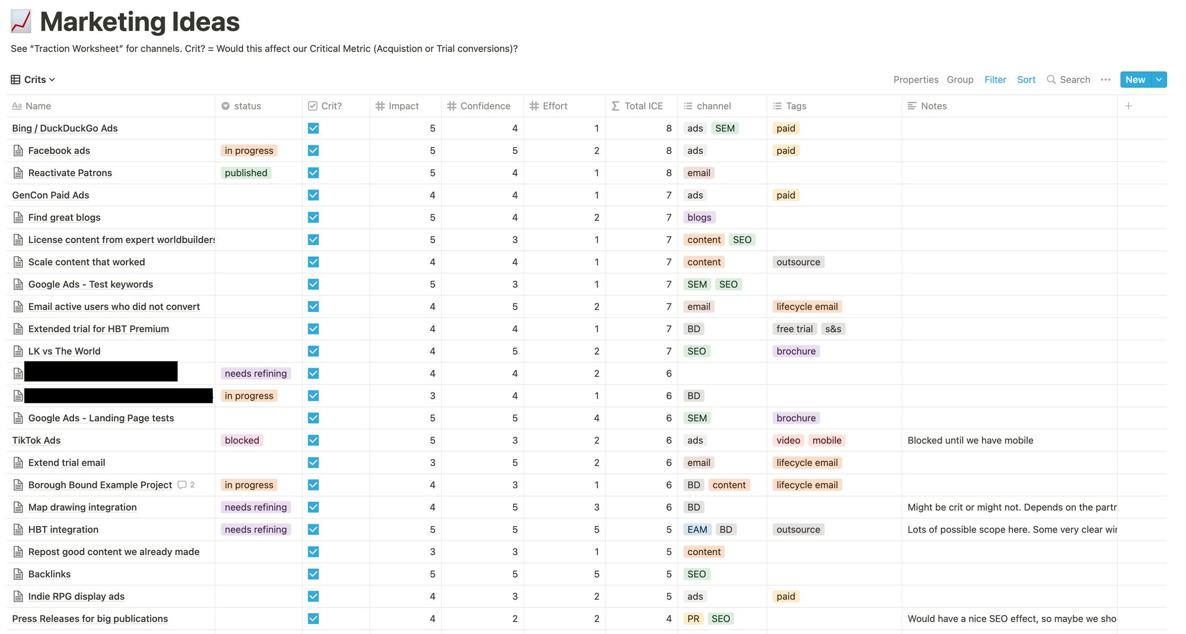Screen dimensions: 1186x634
Task: Click page icon for Repost good content row
Action: tap(18, 552)
